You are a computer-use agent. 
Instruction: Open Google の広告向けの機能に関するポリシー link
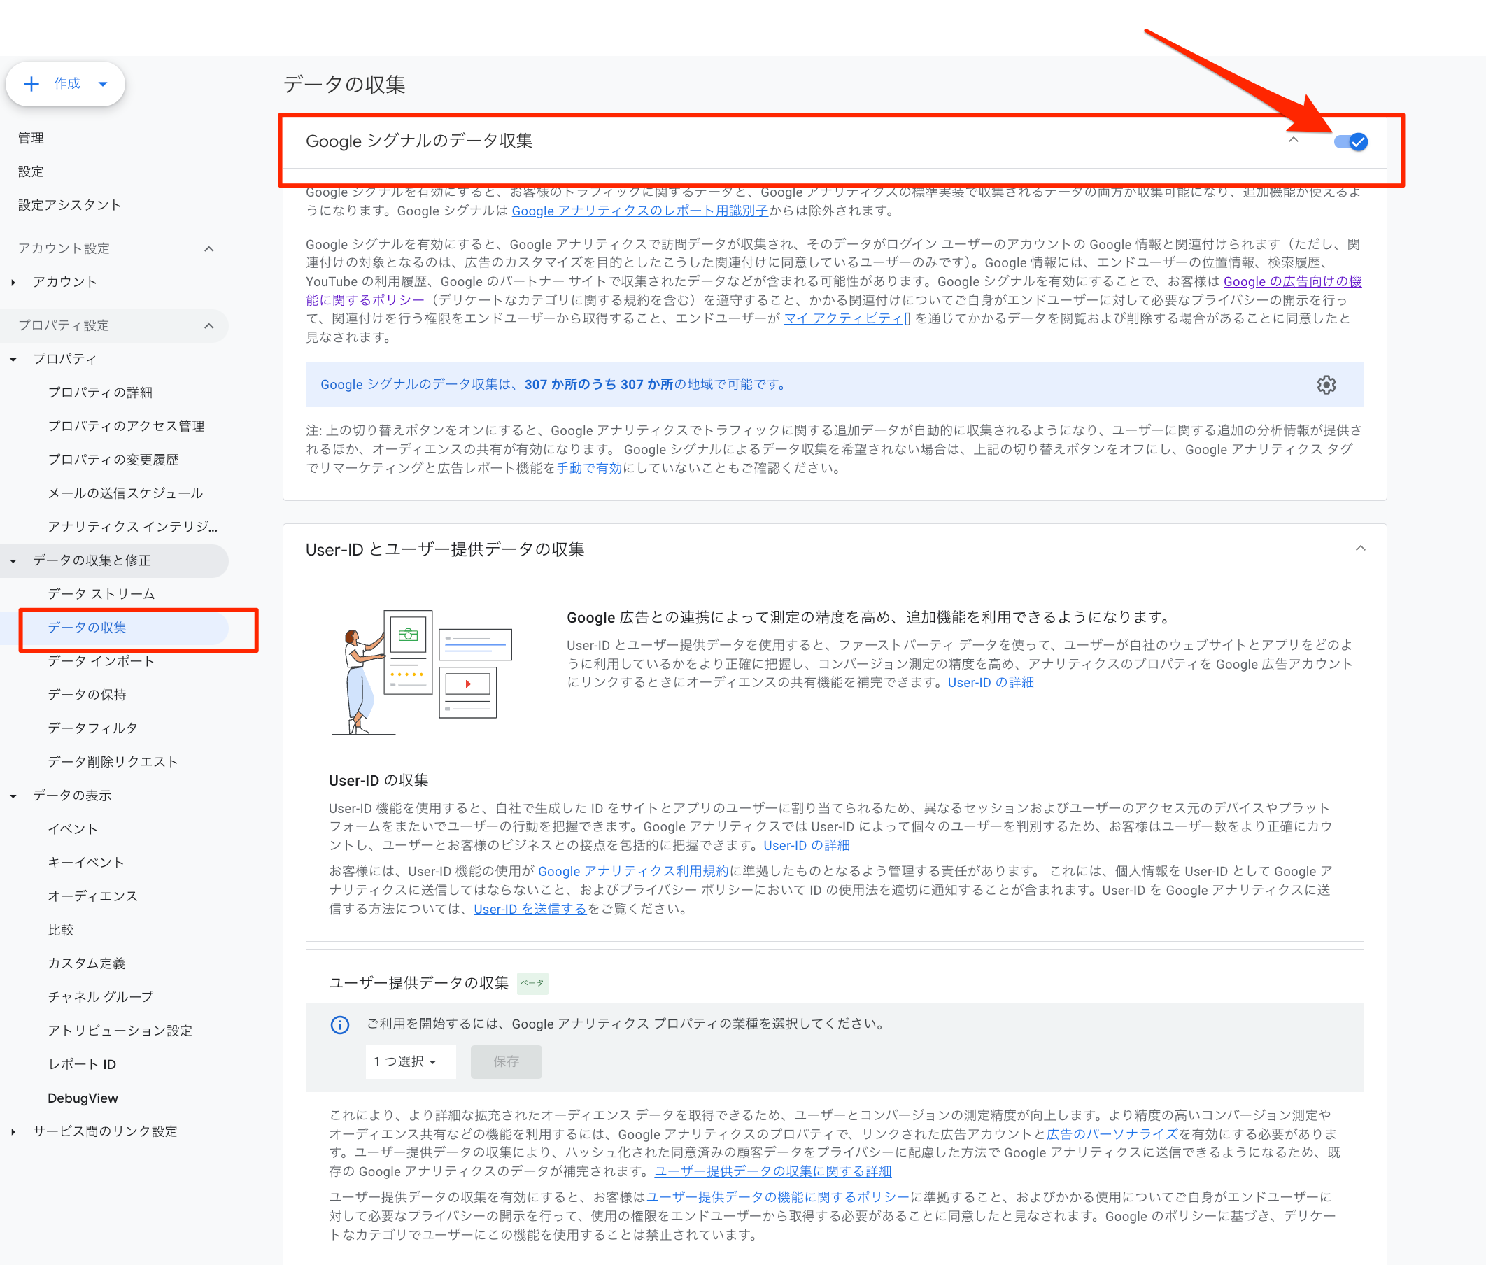(x=1292, y=282)
